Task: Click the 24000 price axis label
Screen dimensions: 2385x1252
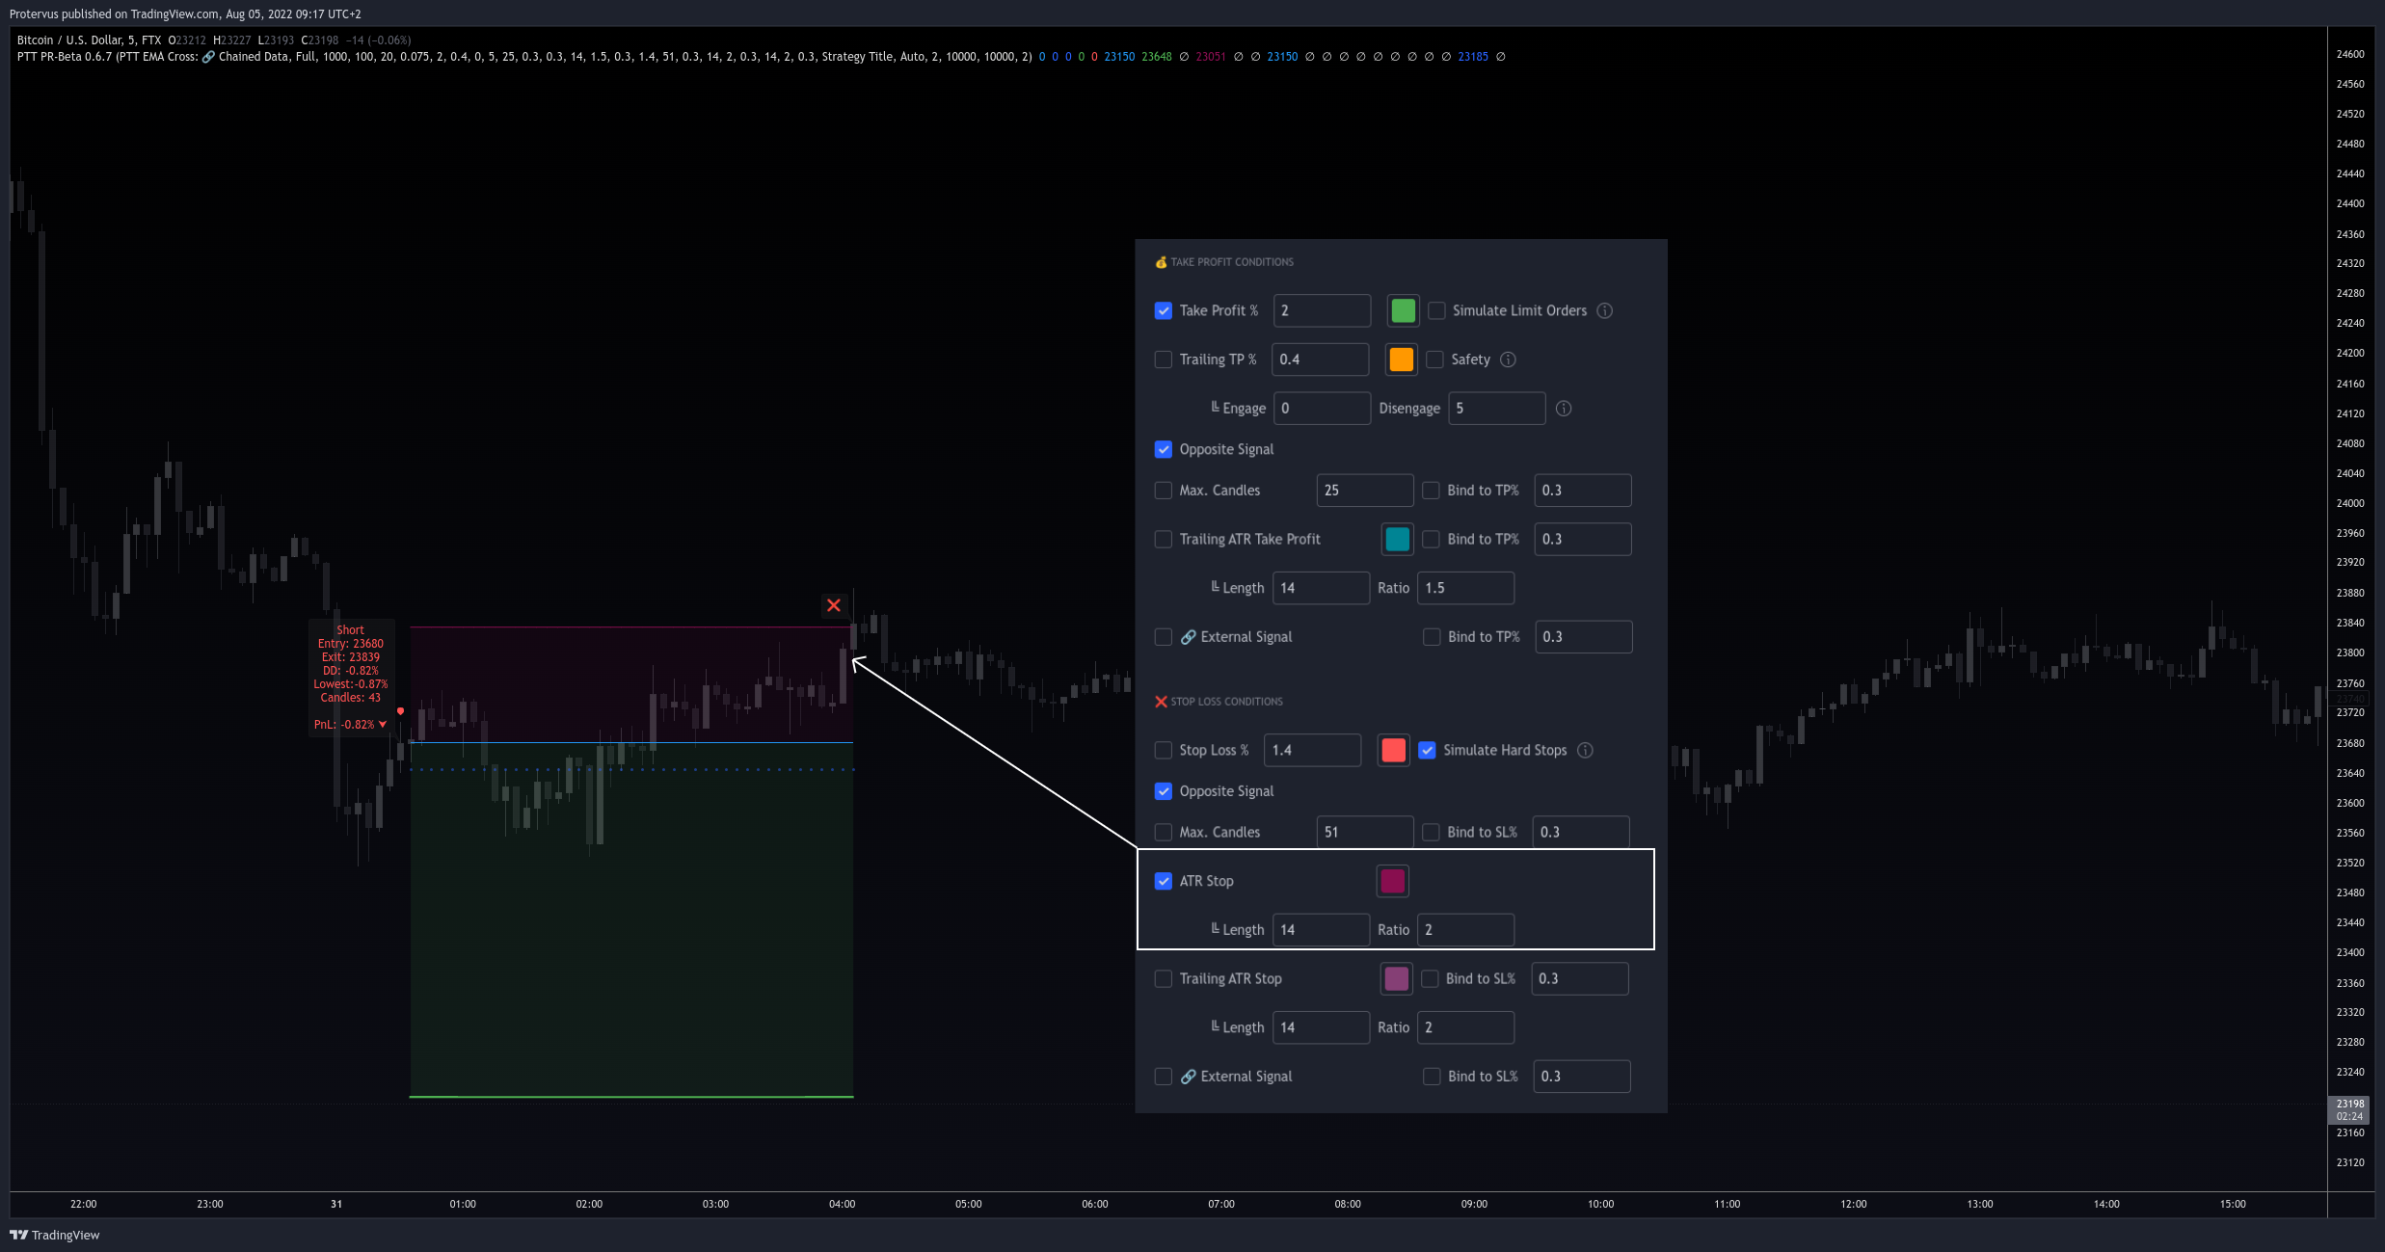Action: [2350, 503]
